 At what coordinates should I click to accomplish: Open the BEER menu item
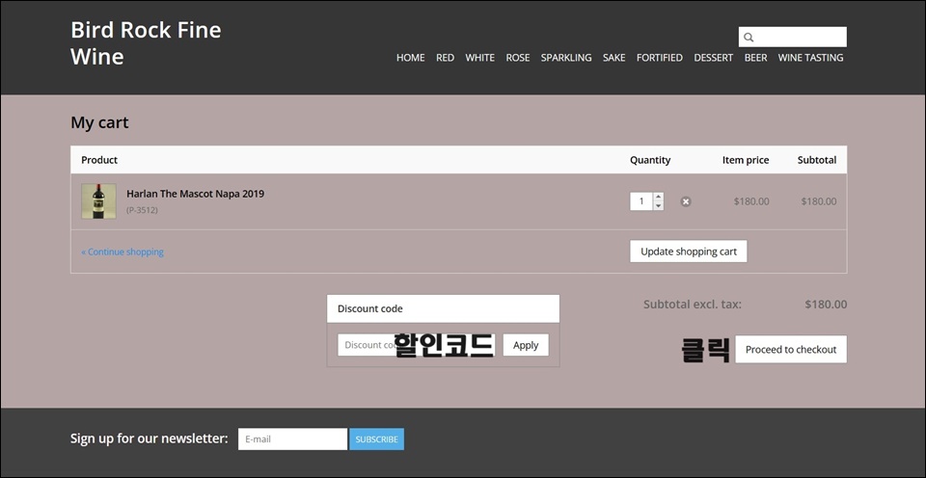coord(756,58)
